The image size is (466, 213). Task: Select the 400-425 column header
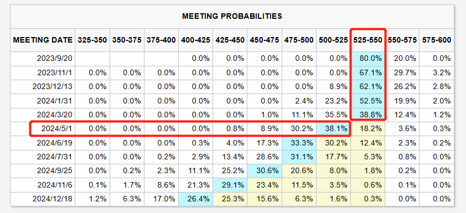click(195, 40)
